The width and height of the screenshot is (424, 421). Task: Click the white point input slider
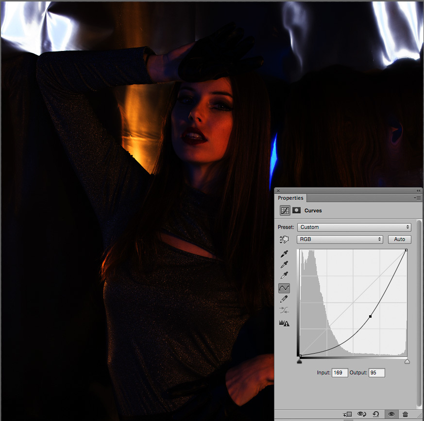coord(407,361)
